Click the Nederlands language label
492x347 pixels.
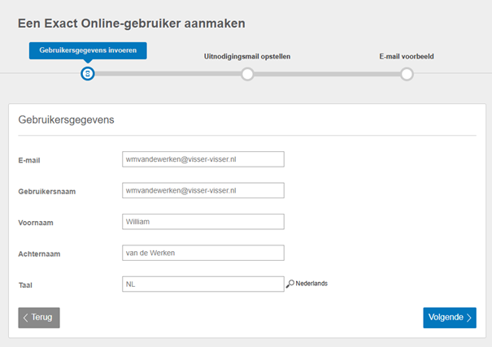click(311, 284)
